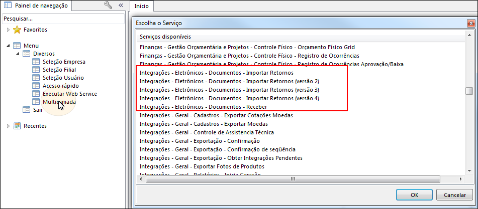
Task: Collapse the Menu tree node
Action: click(x=9, y=46)
